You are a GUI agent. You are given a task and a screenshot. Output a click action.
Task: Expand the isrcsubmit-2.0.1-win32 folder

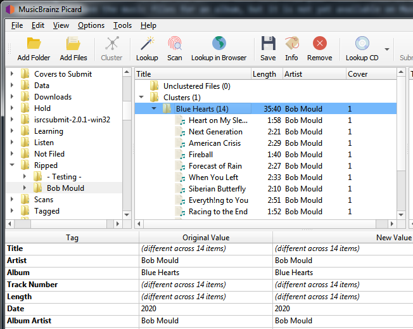[12, 119]
